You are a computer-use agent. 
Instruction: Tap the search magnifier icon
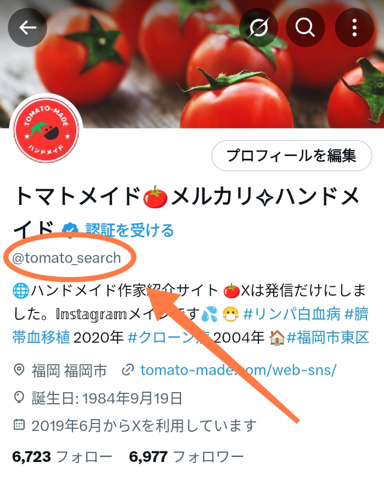(306, 28)
